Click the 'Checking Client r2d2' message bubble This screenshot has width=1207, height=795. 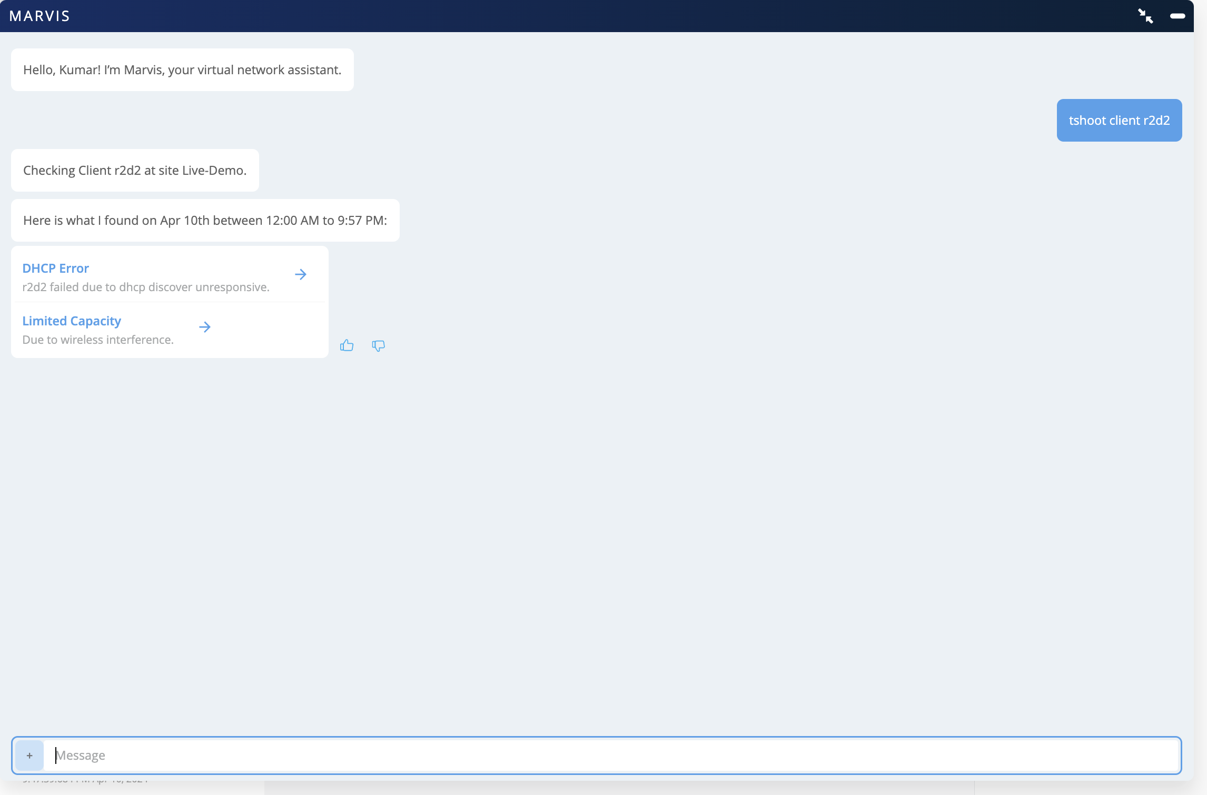coord(135,171)
